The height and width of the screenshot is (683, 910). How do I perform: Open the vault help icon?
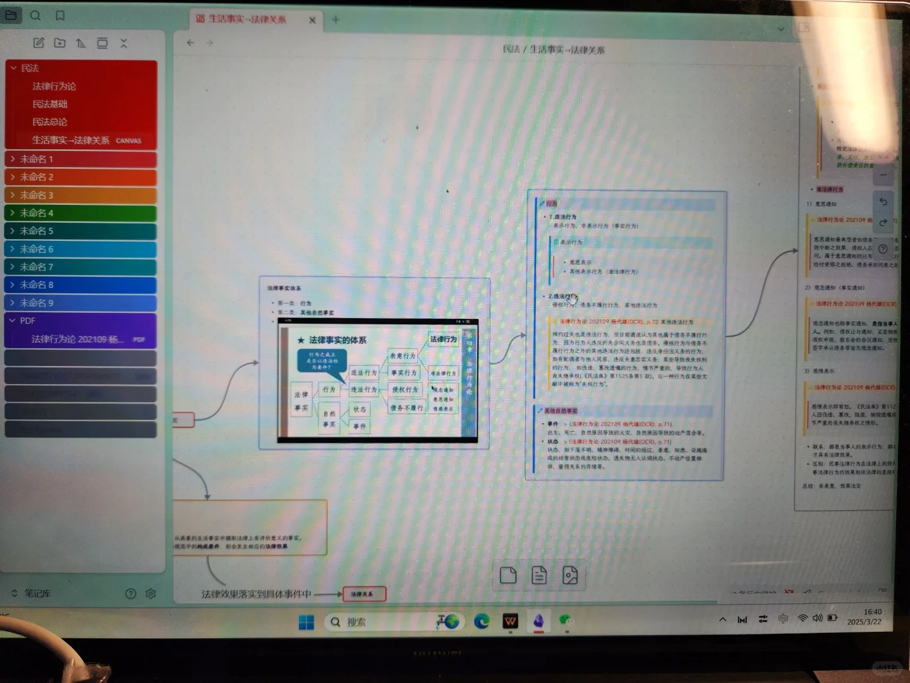pos(131,593)
